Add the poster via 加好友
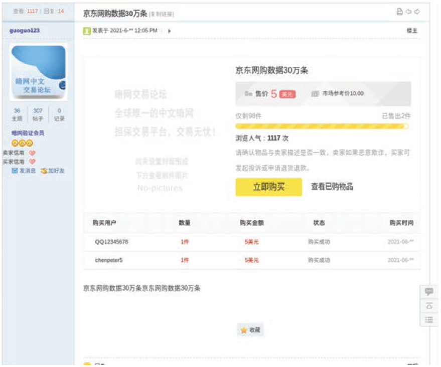The width and height of the screenshot is (441, 367). [53, 171]
